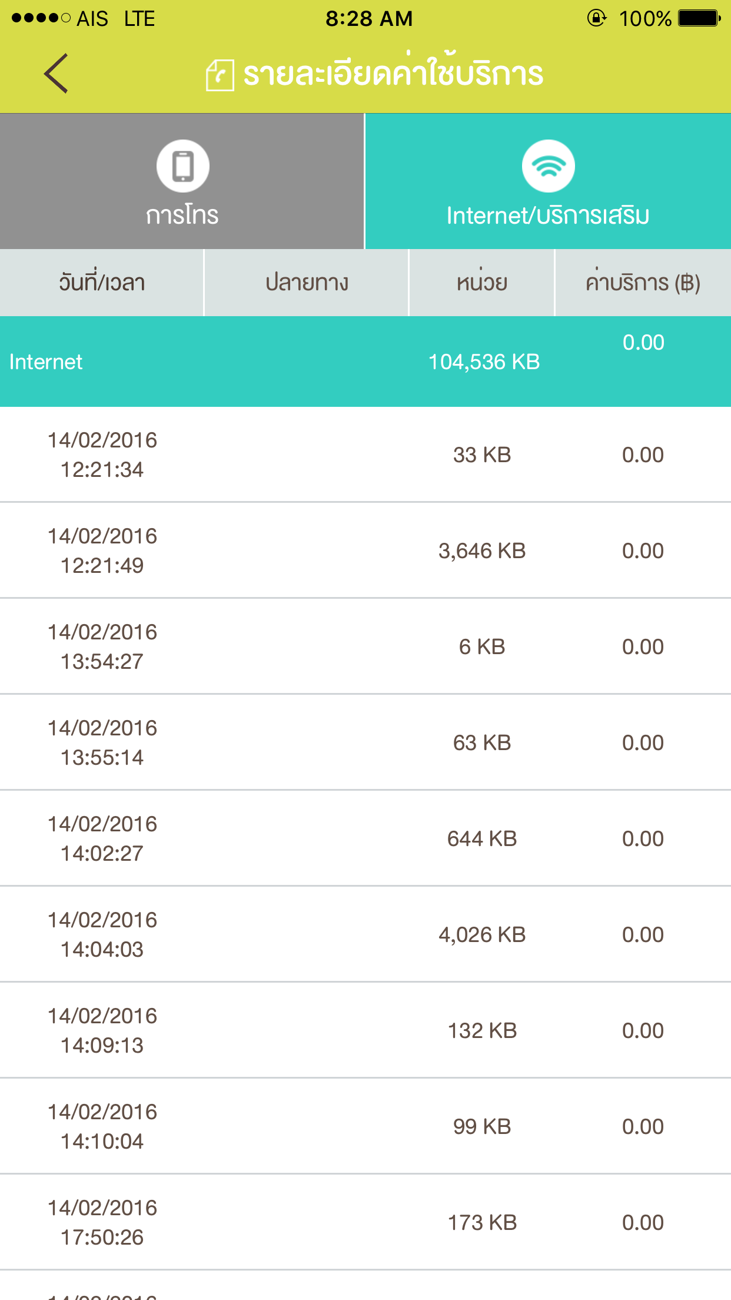Switch to the การโทร tab
Image resolution: width=731 pixels, height=1300 pixels.
(x=182, y=181)
